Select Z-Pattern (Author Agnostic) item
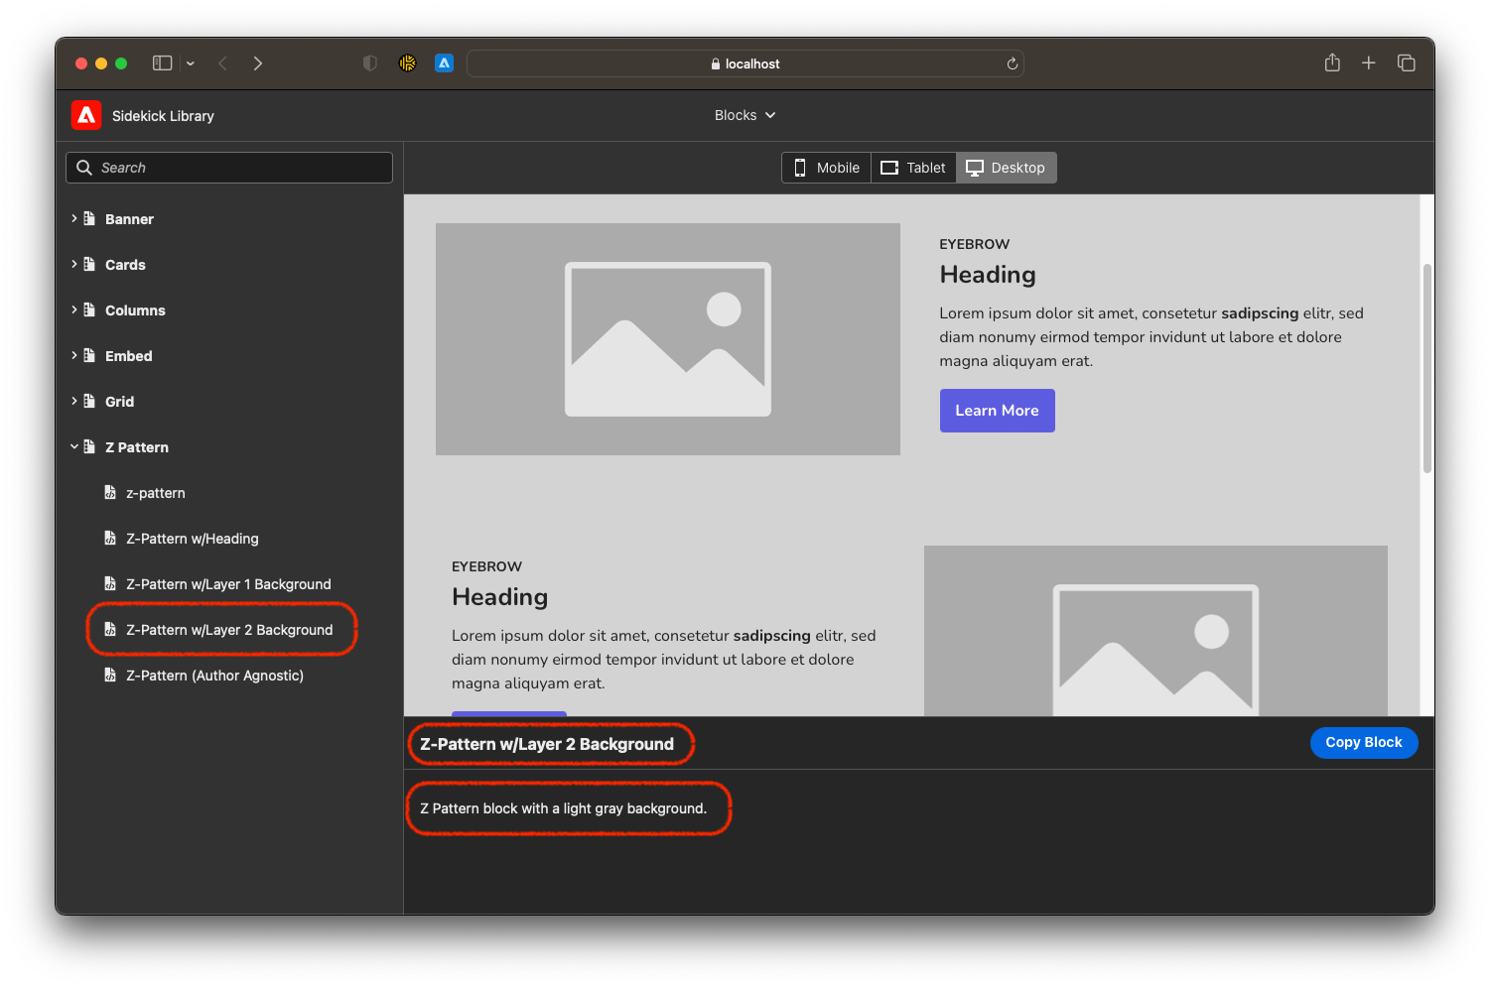Viewport: 1490px width, 988px height. [214, 675]
